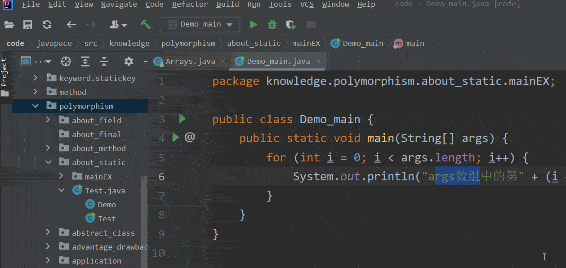Open the Edit menu
The width and height of the screenshot is (566, 268).
coord(57,4)
